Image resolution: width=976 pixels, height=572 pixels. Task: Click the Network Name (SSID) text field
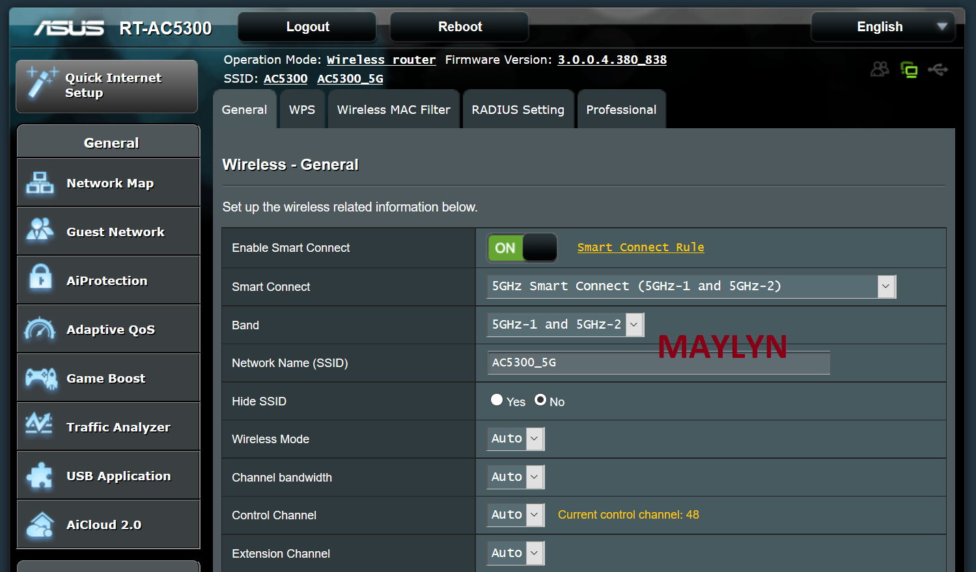point(658,363)
